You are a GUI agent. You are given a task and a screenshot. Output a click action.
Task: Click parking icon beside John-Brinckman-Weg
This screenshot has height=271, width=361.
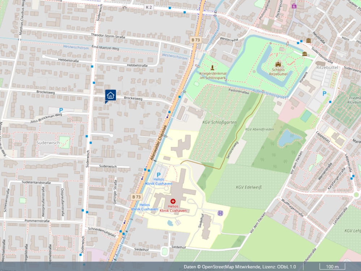click(x=61, y=110)
